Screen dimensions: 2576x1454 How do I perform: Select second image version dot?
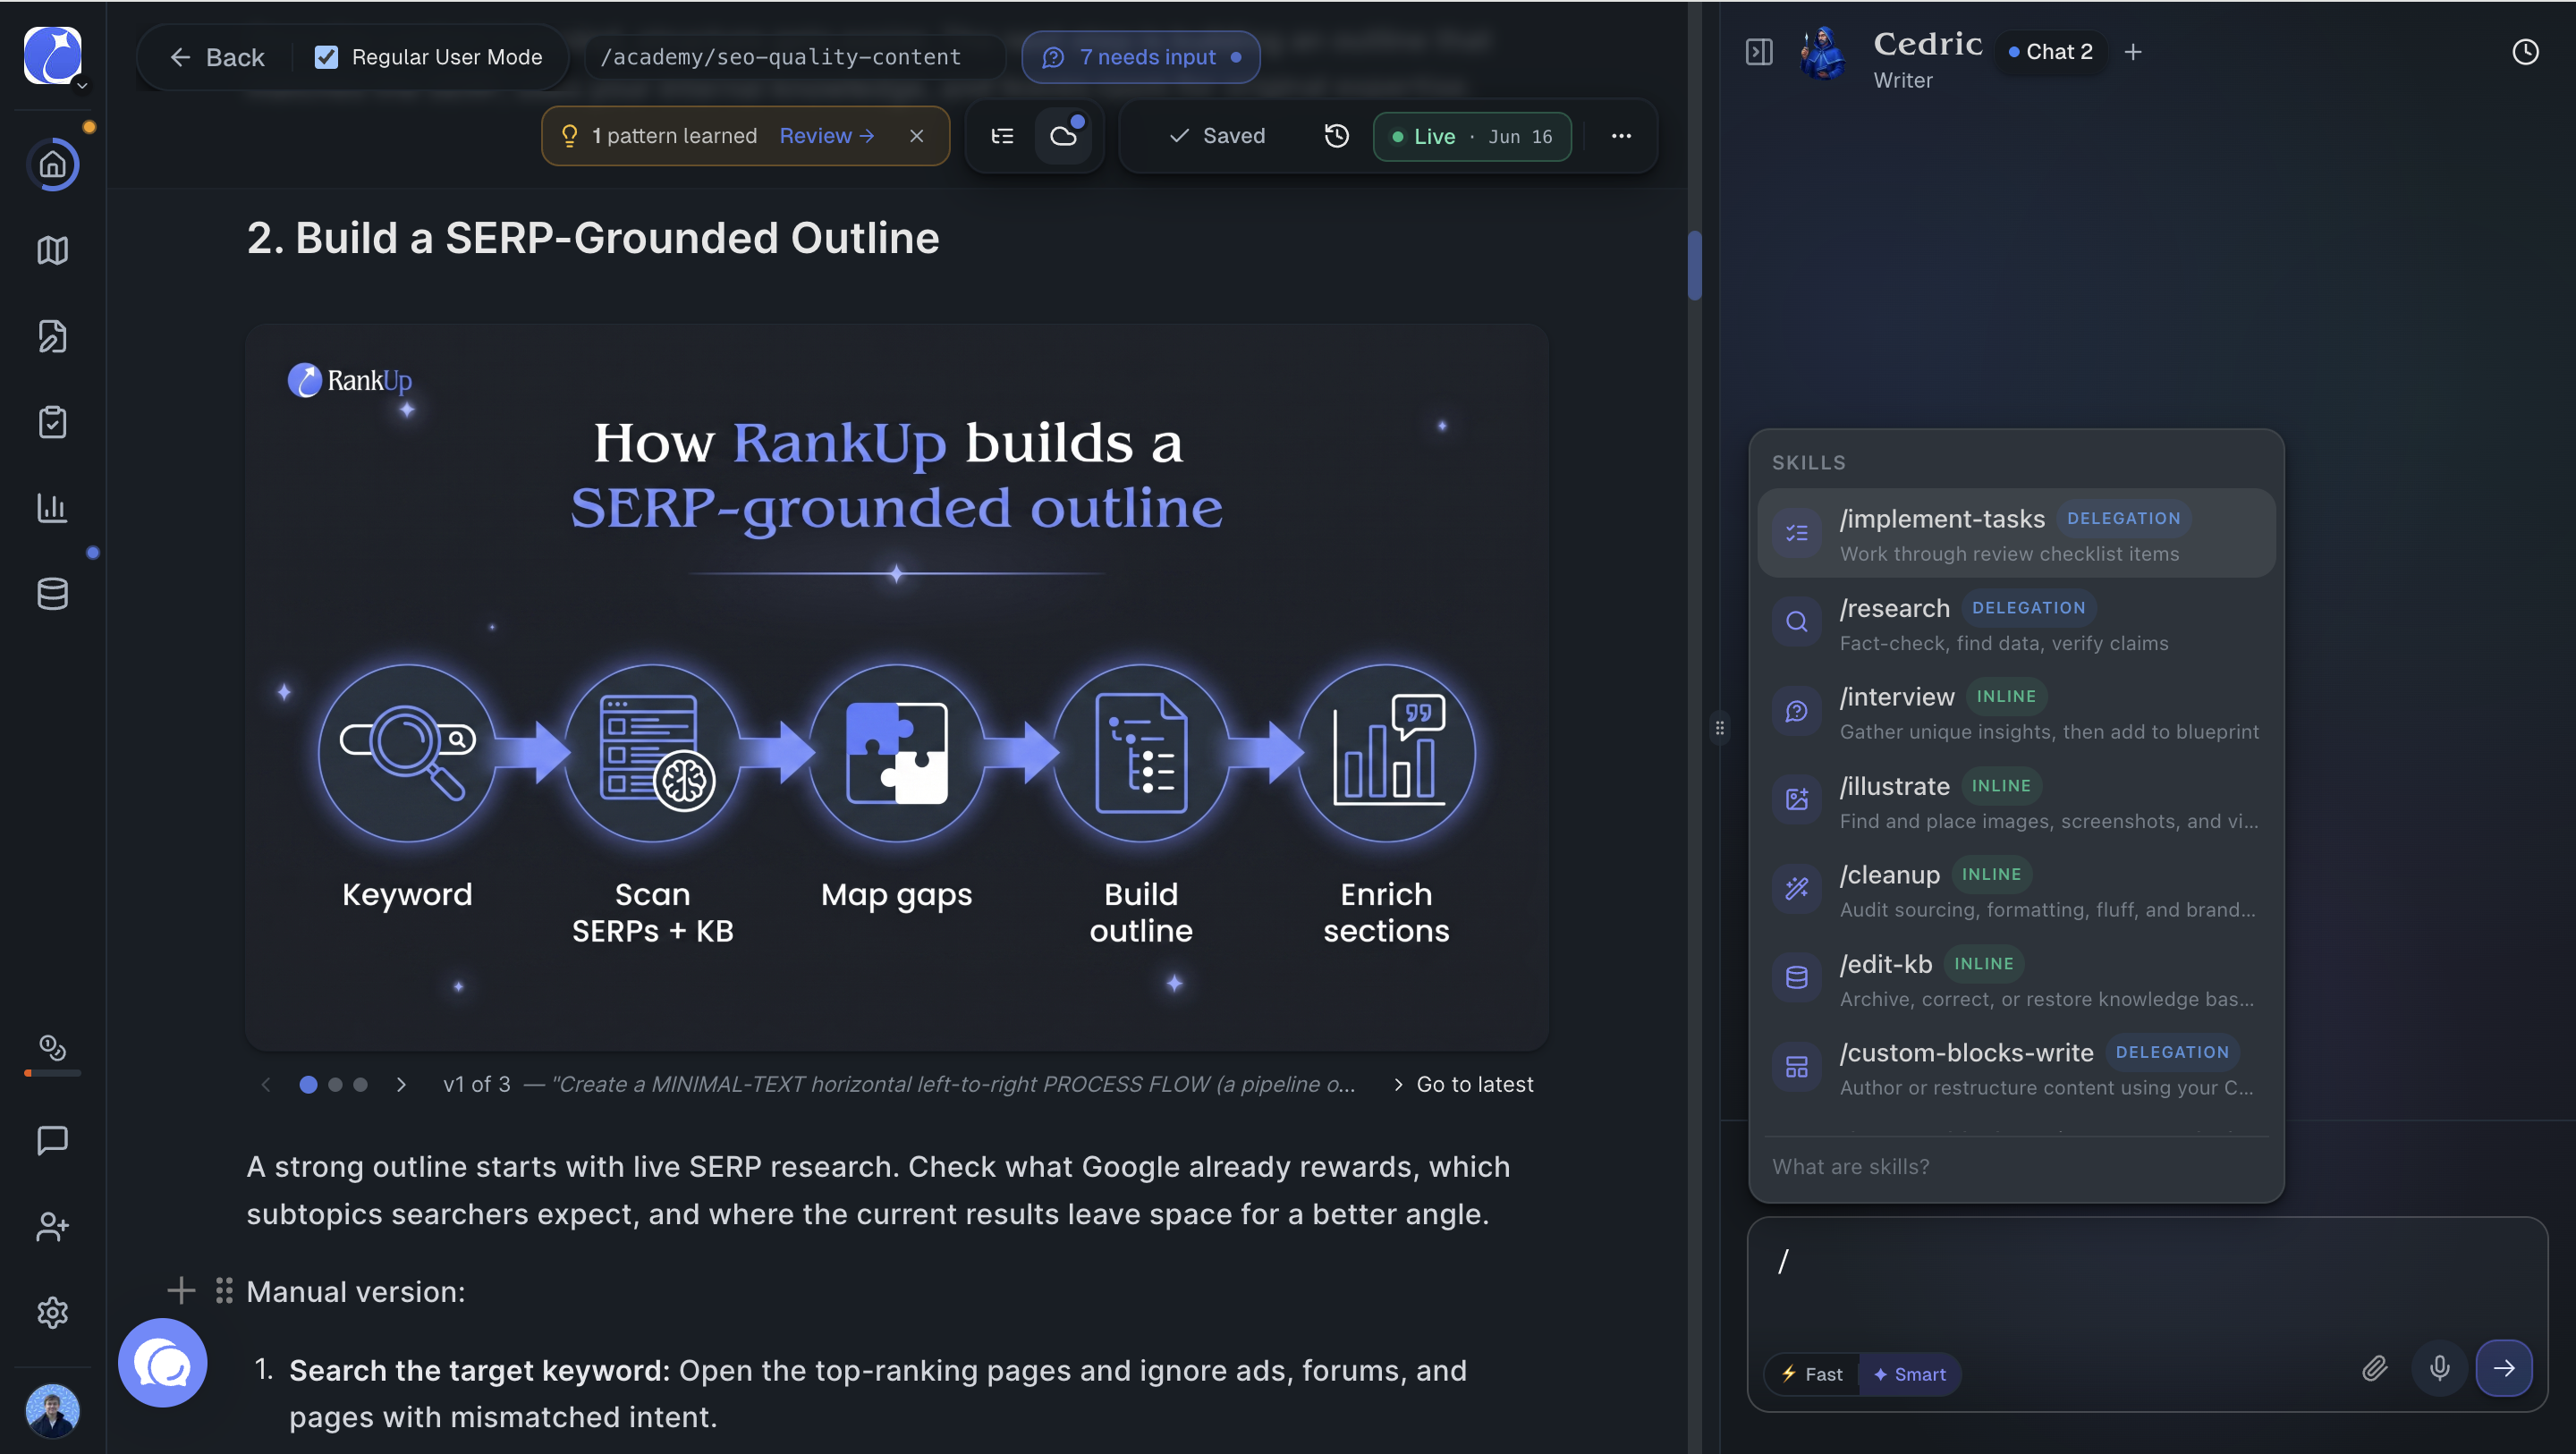[x=335, y=1085]
